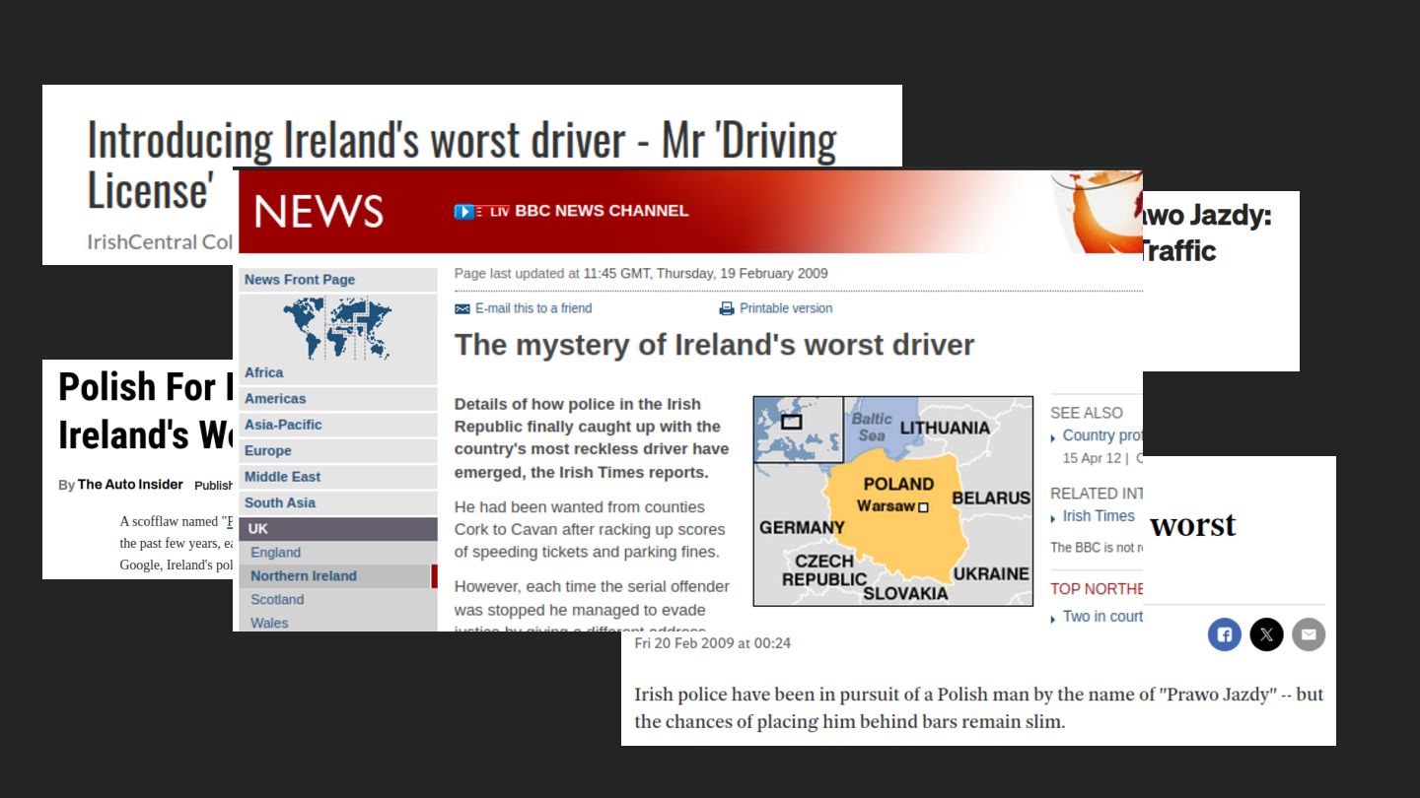The width and height of the screenshot is (1420, 798).
Task: Click E-mail this to a friend
Action: coord(533,308)
